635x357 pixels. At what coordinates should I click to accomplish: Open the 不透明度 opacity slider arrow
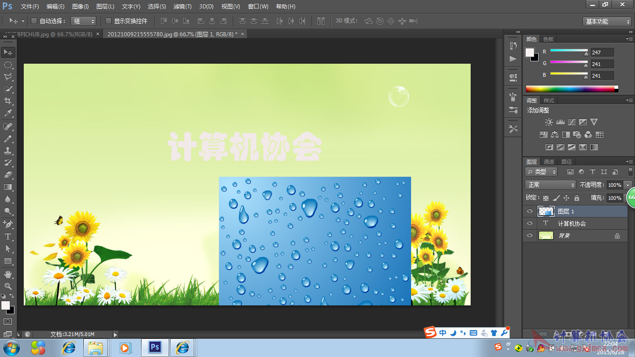point(628,185)
